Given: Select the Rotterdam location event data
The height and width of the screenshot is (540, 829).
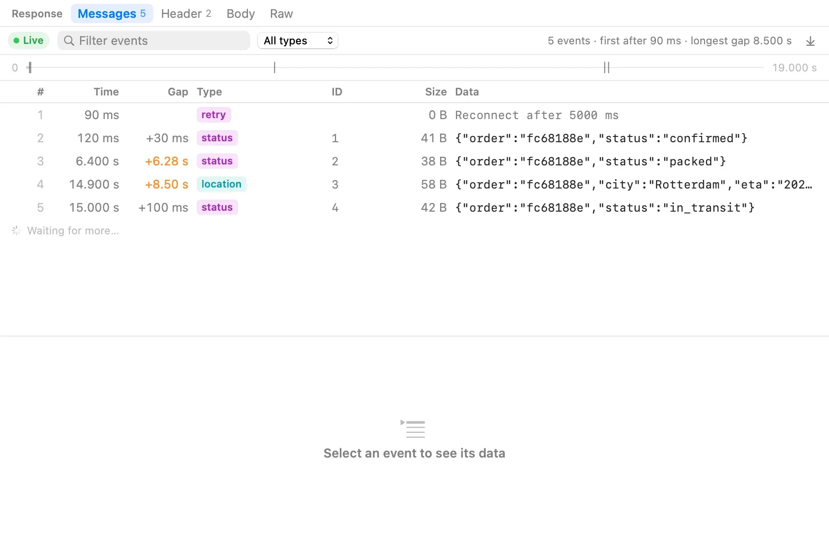Looking at the screenshot, I should (633, 185).
